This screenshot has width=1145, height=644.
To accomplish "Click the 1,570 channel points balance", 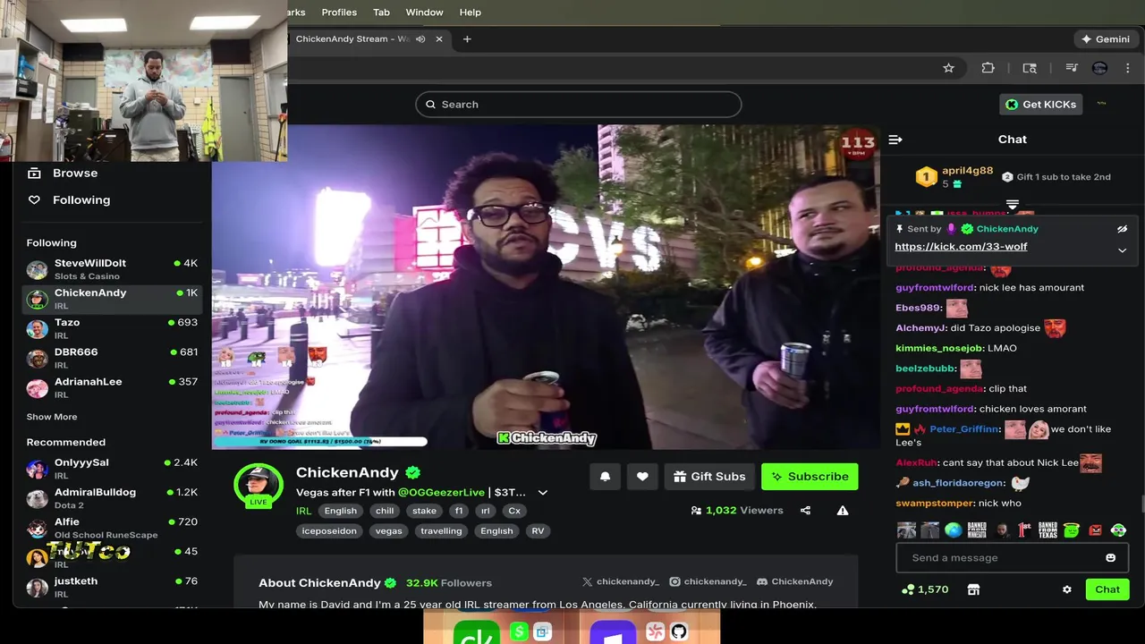I will pos(925,589).
